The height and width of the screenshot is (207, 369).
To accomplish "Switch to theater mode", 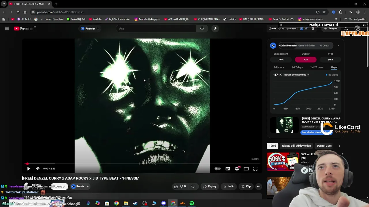I will click(x=246, y=169).
